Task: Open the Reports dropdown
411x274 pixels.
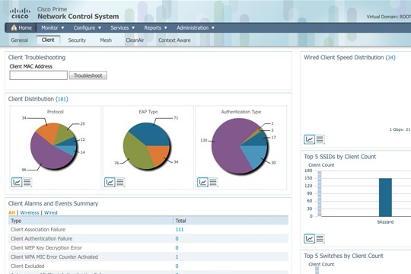Action: tap(155, 28)
